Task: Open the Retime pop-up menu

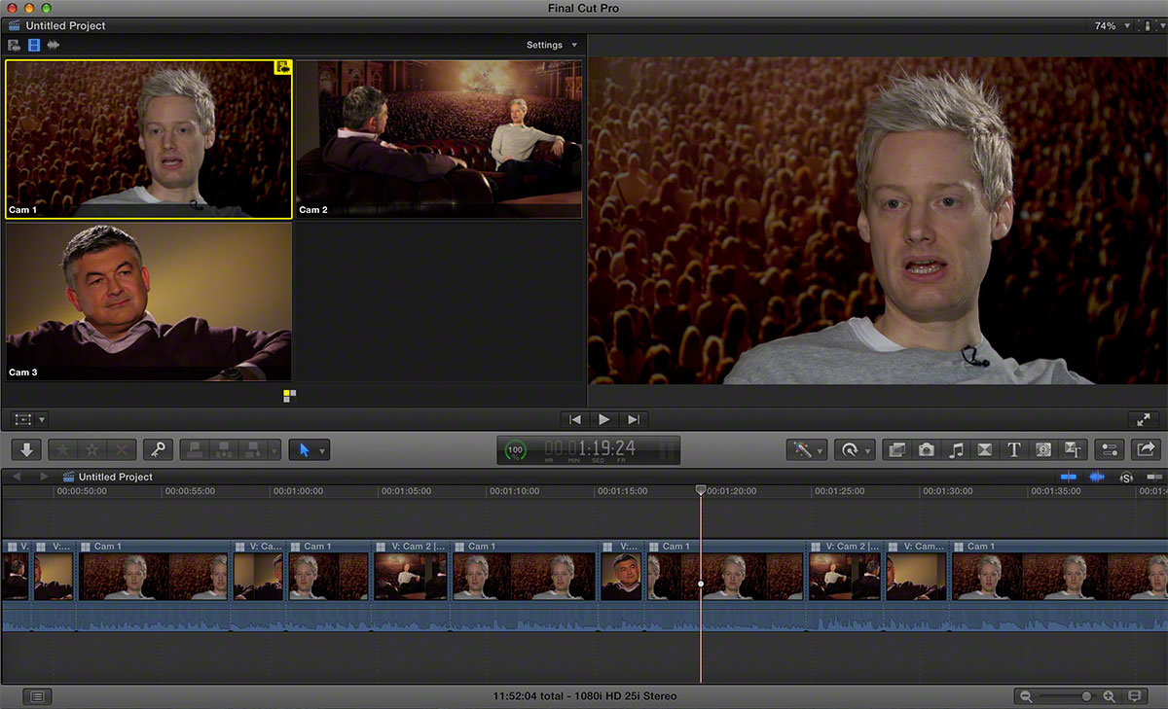Action: [854, 449]
